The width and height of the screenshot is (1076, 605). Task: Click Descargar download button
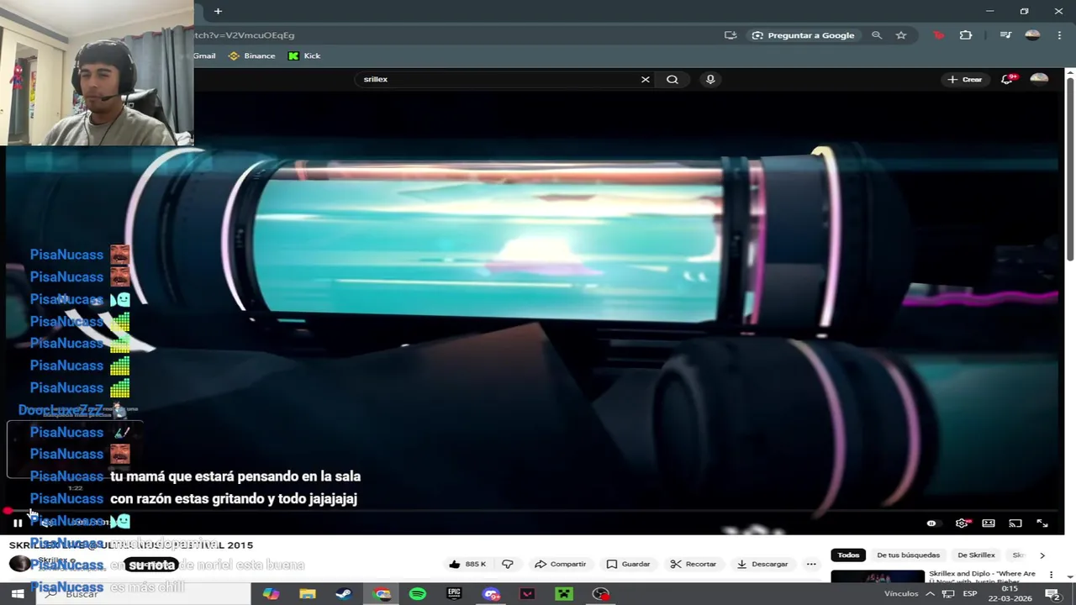coord(762,564)
